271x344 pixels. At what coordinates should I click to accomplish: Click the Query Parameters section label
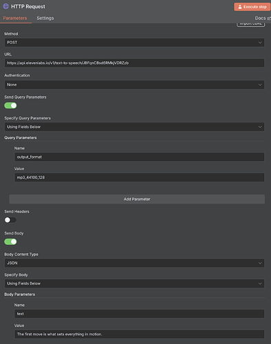(21, 138)
